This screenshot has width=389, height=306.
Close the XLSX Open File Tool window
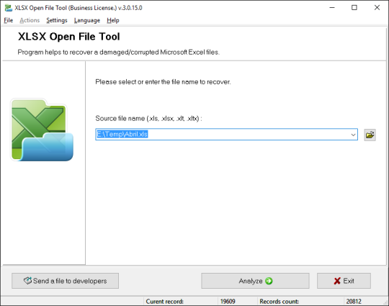pyautogui.click(x=377, y=8)
